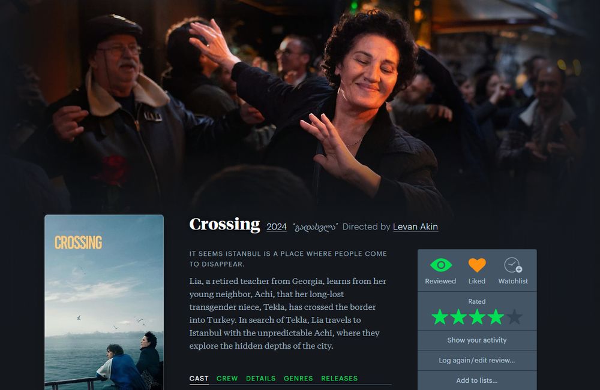
Task: Open the Cast tab
Action: [199, 379]
